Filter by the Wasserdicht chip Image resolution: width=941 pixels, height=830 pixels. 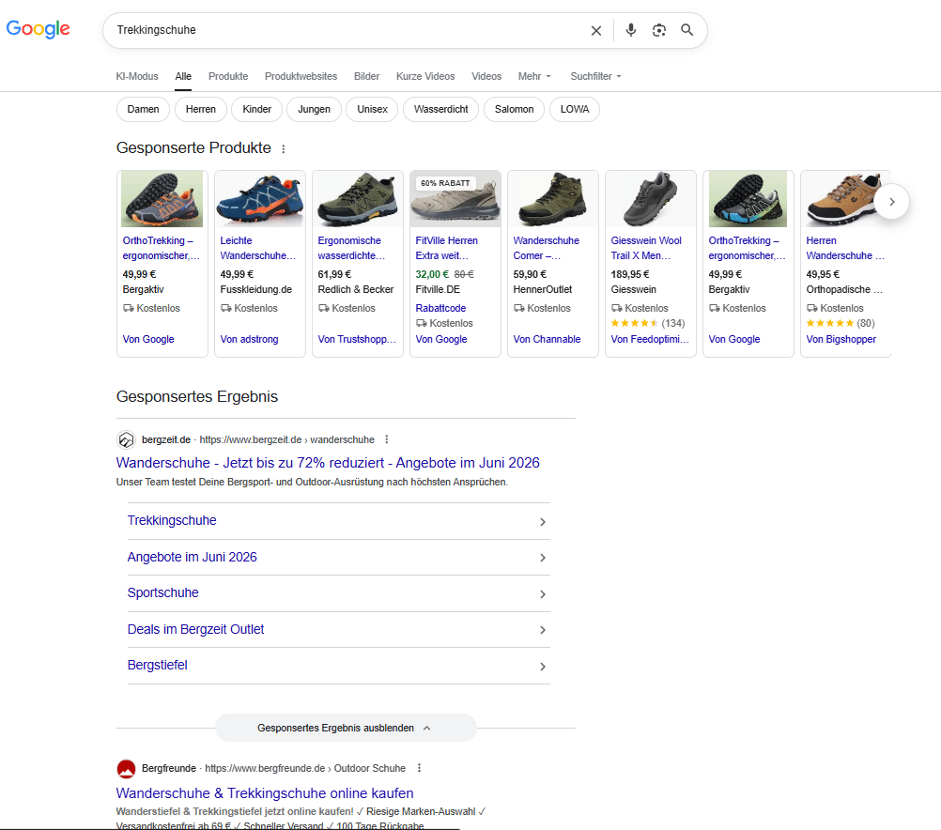coord(441,109)
